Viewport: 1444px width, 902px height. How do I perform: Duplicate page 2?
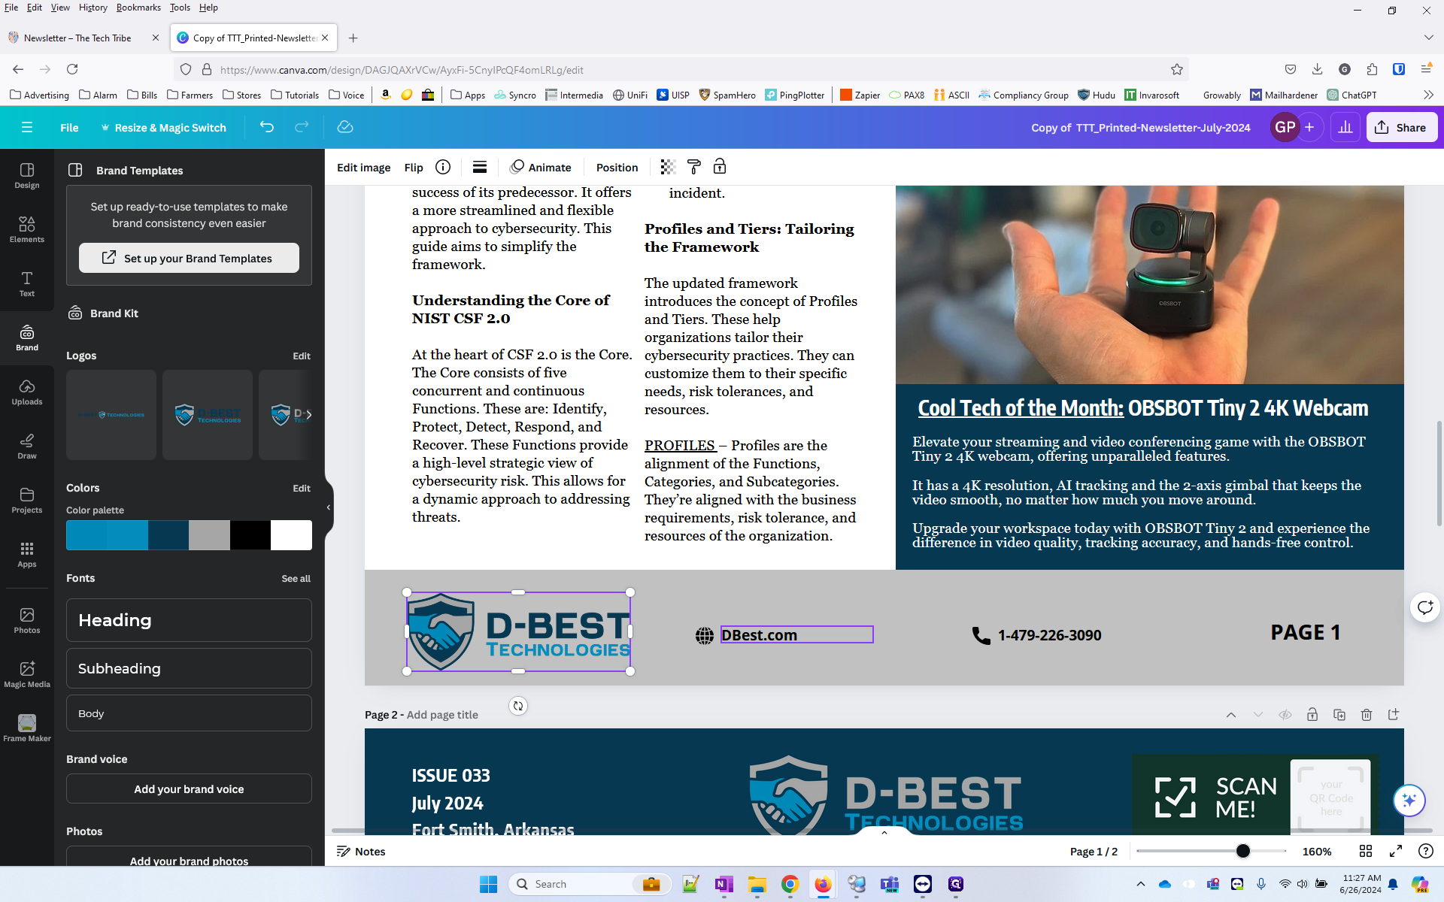pyautogui.click(x=1339, y=715)
